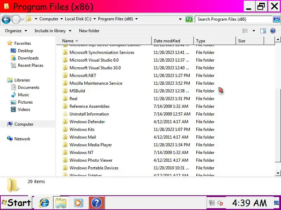Screen dimensions: 281x210
Task: Open the Include in library dropdown
Action: 53,31
